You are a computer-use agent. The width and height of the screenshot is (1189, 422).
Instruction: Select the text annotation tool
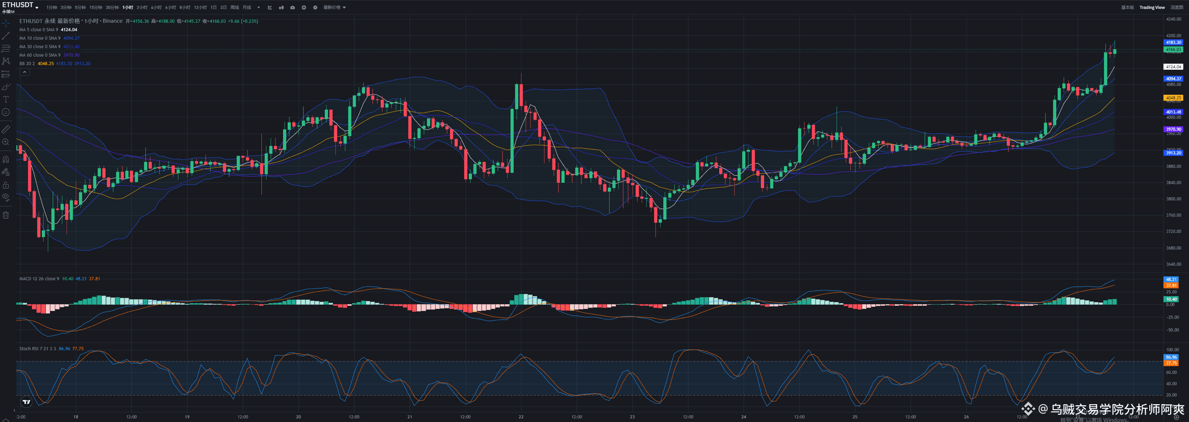click(6, 100)
